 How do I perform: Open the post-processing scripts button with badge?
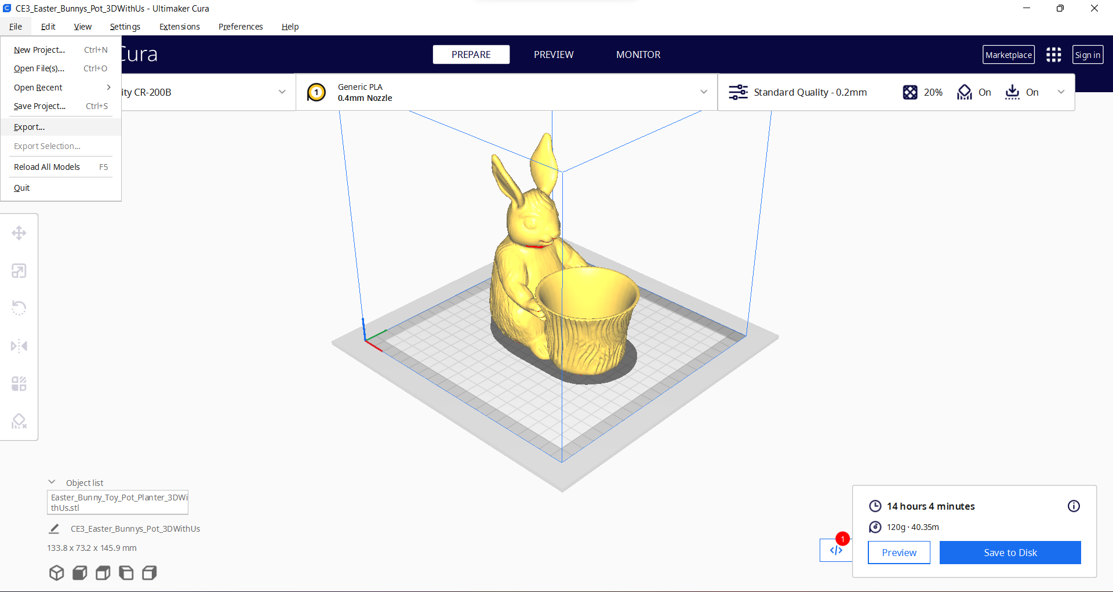pyautogui.click(x=836, y=550)
